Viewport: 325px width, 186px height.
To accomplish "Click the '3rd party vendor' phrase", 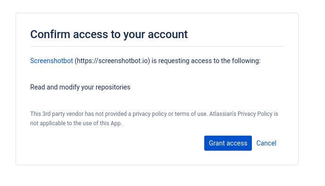I will [x=63, y=114].
